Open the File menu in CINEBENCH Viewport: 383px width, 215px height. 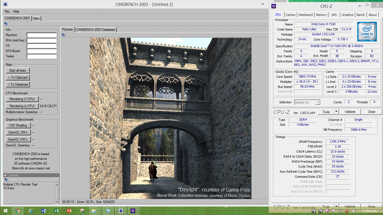[x=7, y=11]
